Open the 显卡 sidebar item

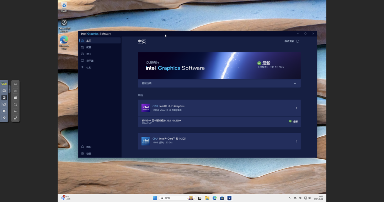click(x=100, y=54)
